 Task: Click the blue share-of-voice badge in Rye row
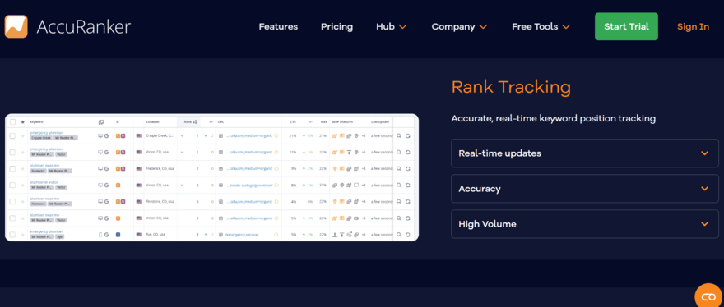coord(118,235)
